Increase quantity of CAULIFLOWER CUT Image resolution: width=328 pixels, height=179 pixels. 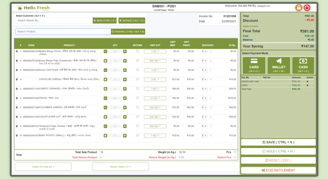pyautogui.click(x=125, y=117)
